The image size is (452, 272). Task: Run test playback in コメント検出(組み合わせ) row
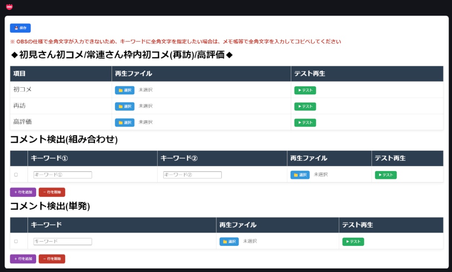385,174
